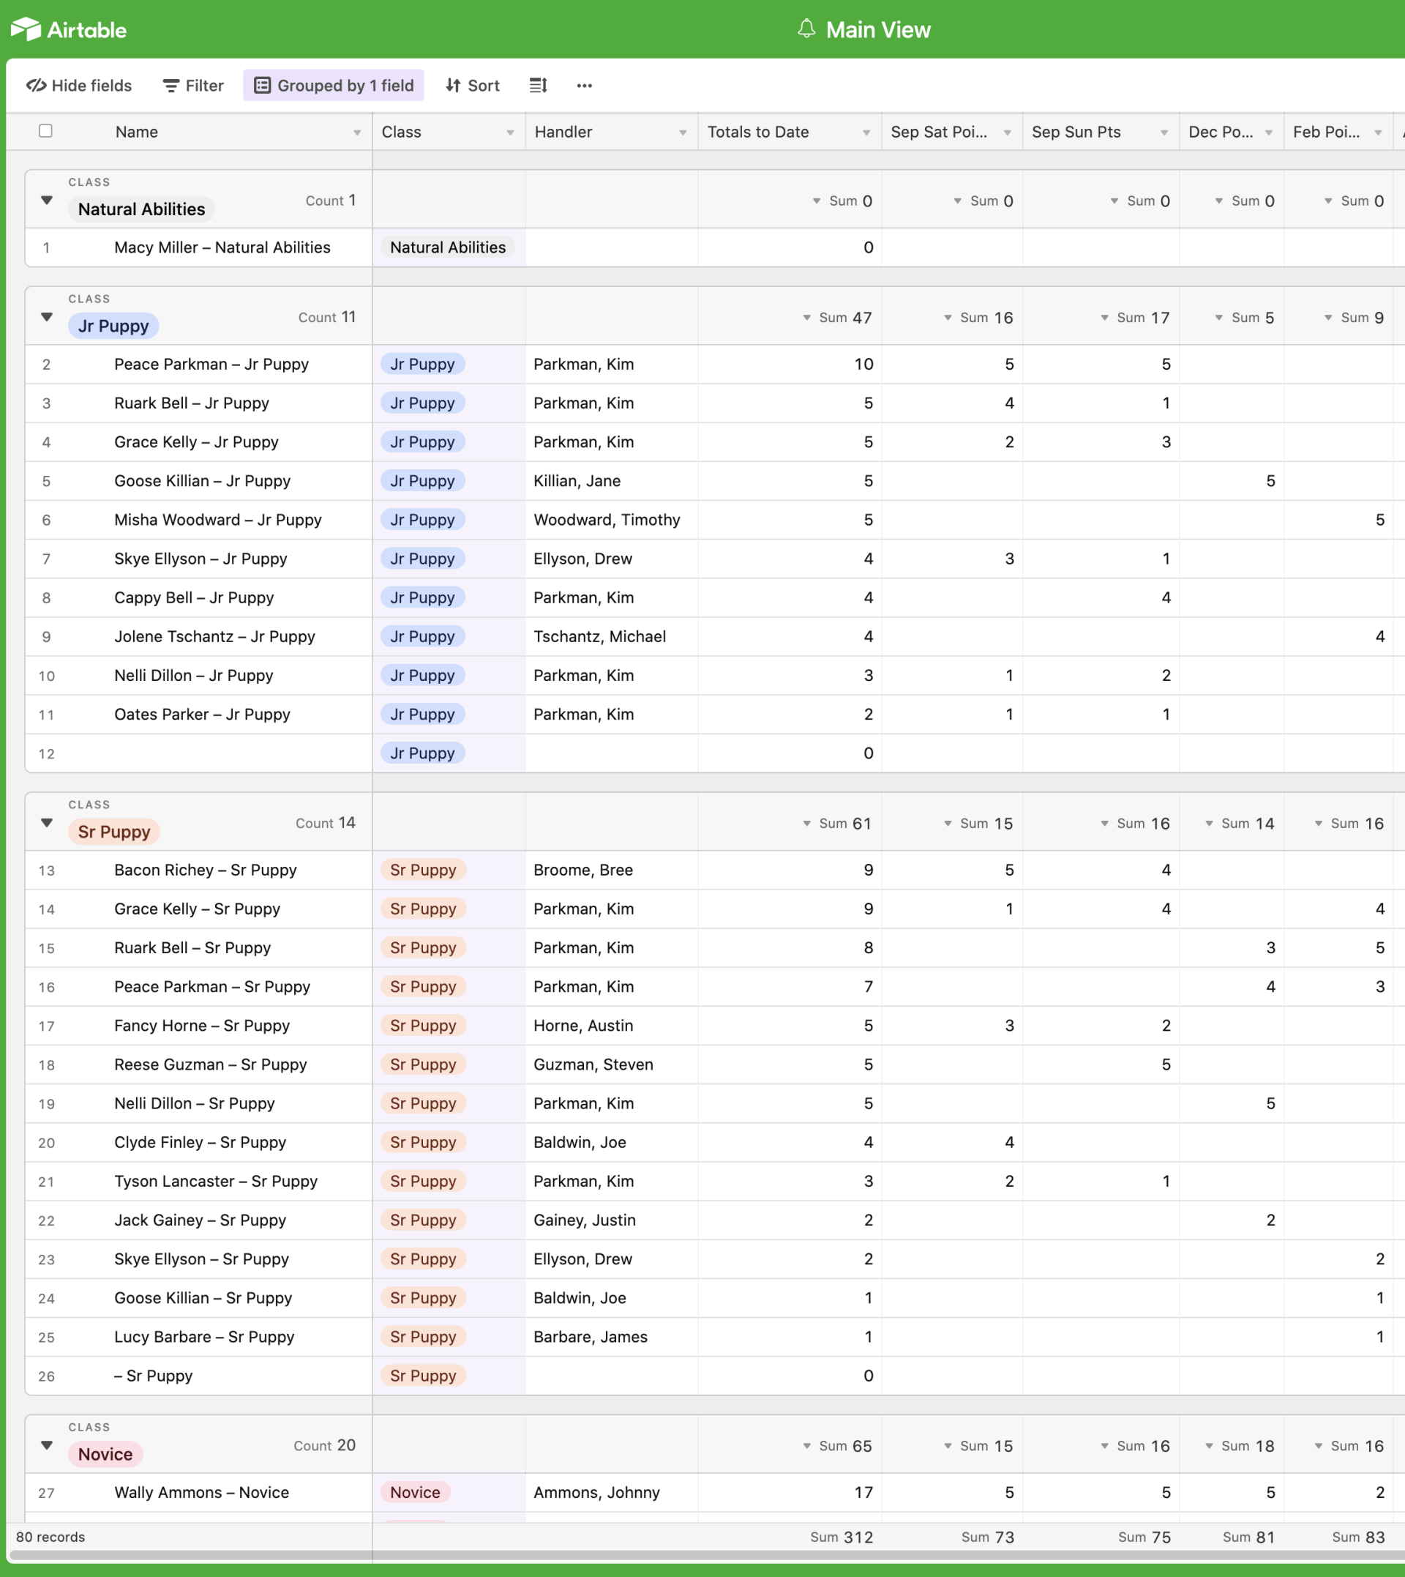Click the 80 records count in footer
This screenshot has height=1577, width=1405.
point(51,1537)
